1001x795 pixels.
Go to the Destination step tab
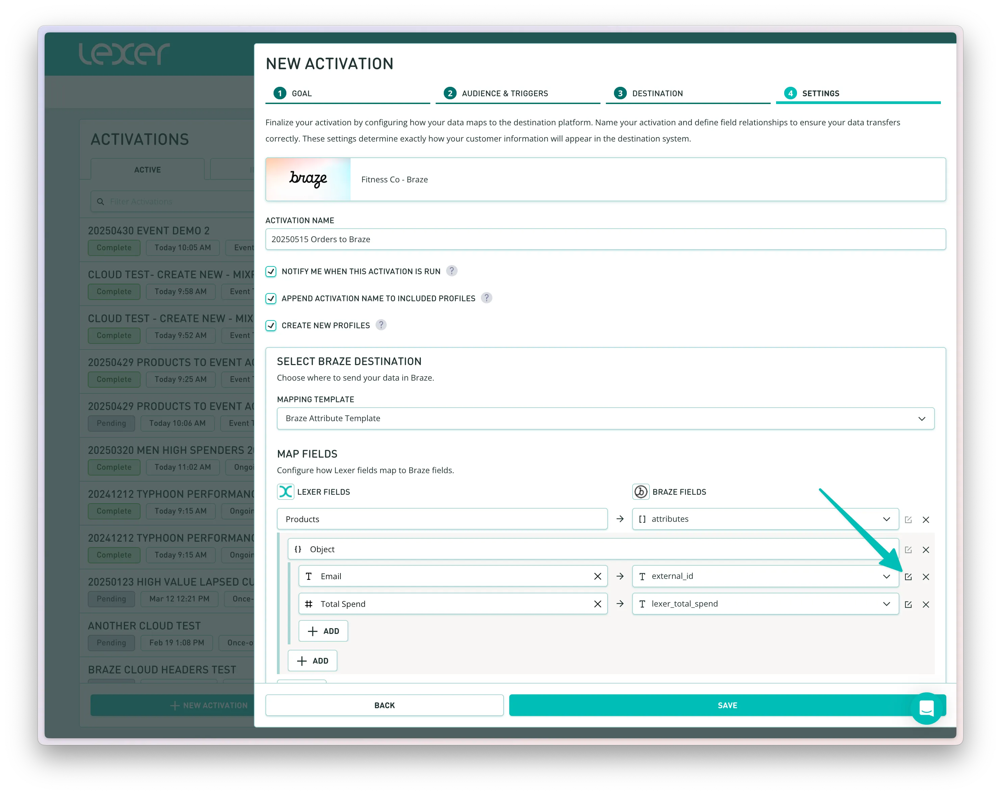pos(657,93)
